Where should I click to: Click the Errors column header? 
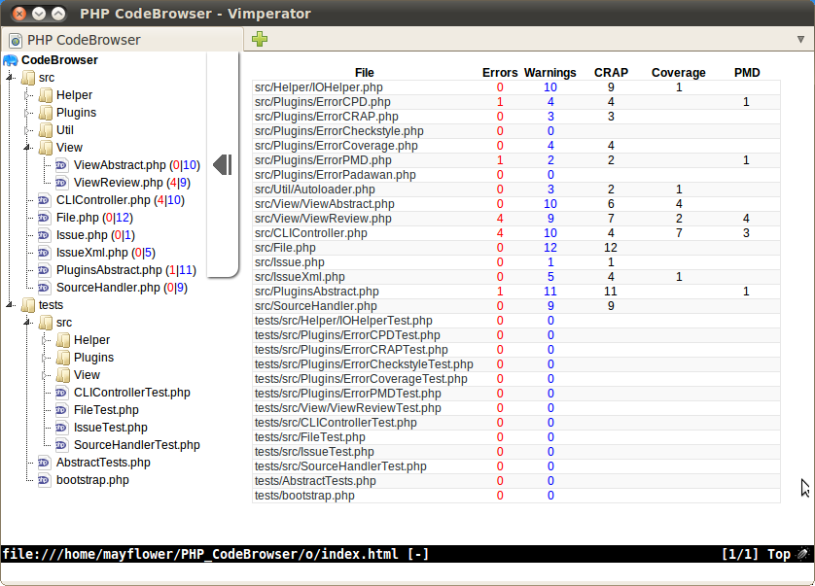(x=500, y=73)
